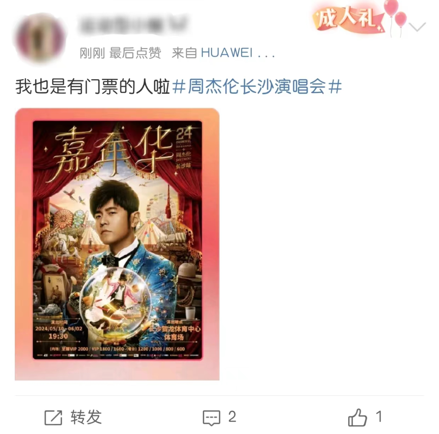Image resolution: width=439 pixels, height=434 pixels.
Task: Like the post with thumbs-up icon
Action: point(357,417)
